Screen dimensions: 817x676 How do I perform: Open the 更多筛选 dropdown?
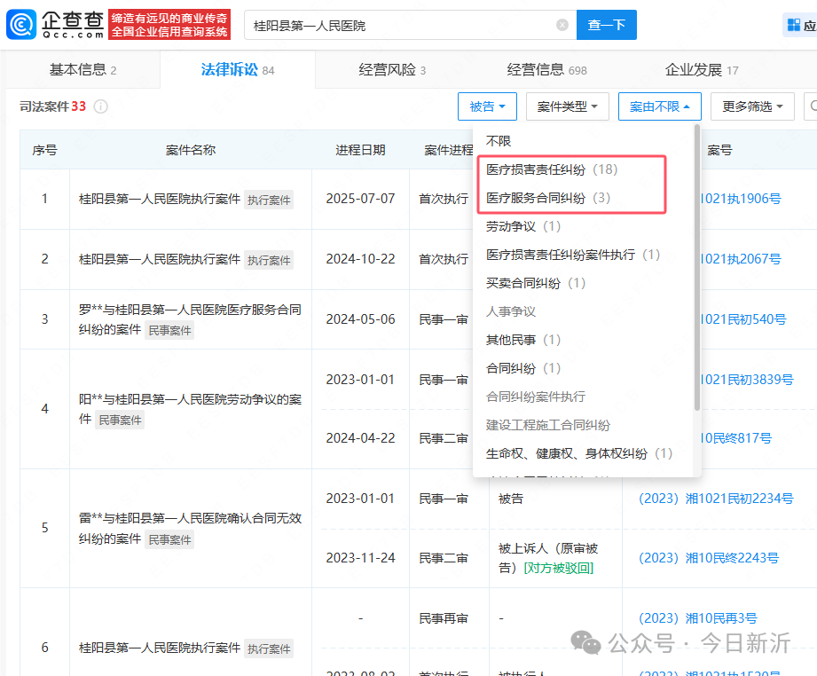tap(752, 106)
